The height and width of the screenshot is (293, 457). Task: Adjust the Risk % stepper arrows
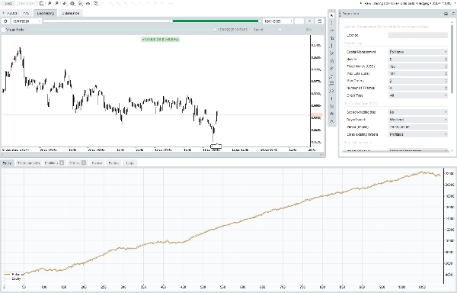446,60
